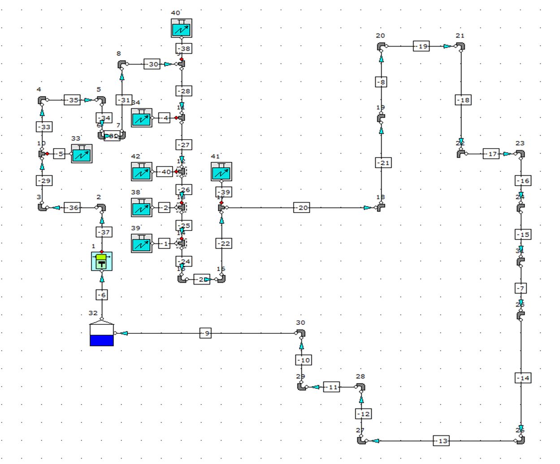560x464 pixels.
Task: Click pipe label -39
Action: 224,192
